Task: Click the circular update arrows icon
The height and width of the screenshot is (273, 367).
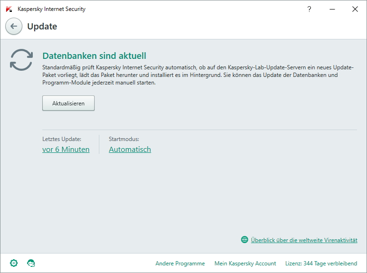Action: pyautogui.click(x=21, y=60)
